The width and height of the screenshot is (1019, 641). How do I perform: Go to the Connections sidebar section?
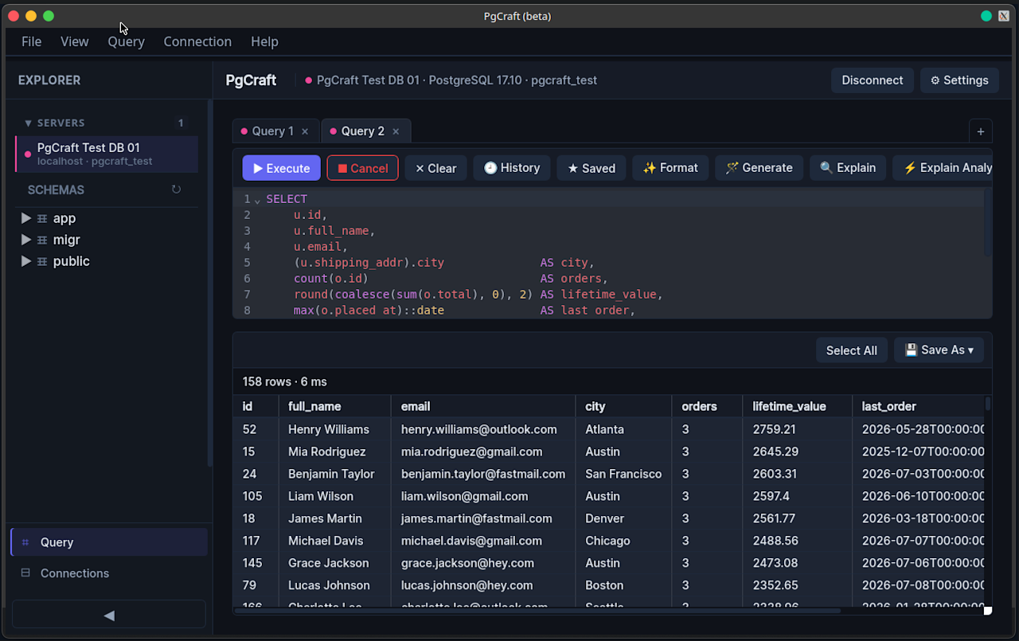(x=109, y=573)
